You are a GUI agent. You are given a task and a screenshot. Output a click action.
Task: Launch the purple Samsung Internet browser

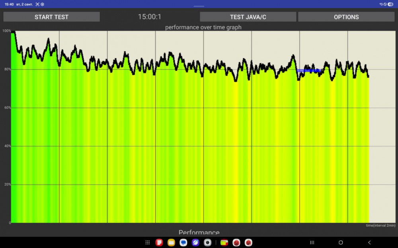coord(195,242)
